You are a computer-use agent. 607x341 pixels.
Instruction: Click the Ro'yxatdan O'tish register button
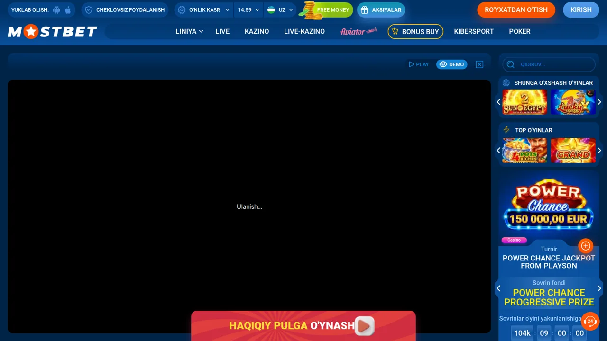tap(516, 10)
